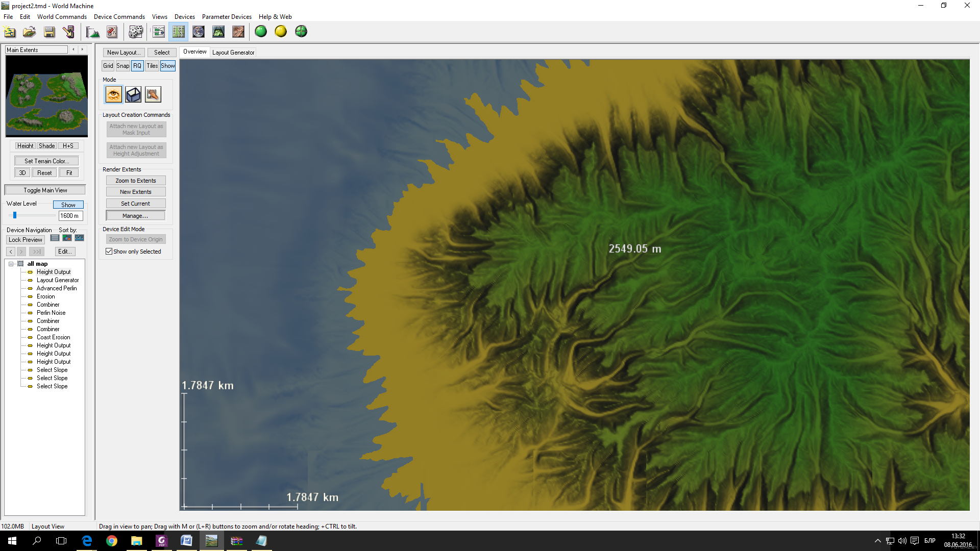
Task: Toggle Show next to Tiles
Action: point(168,66)
